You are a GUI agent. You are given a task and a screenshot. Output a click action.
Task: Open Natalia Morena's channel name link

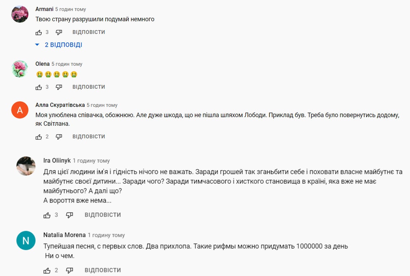click(x=64, y=235)
